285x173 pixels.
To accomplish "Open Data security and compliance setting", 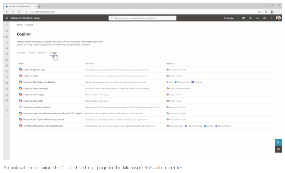I will [37, 107].
